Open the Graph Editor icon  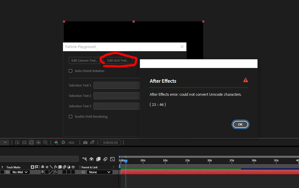point(112,159)
